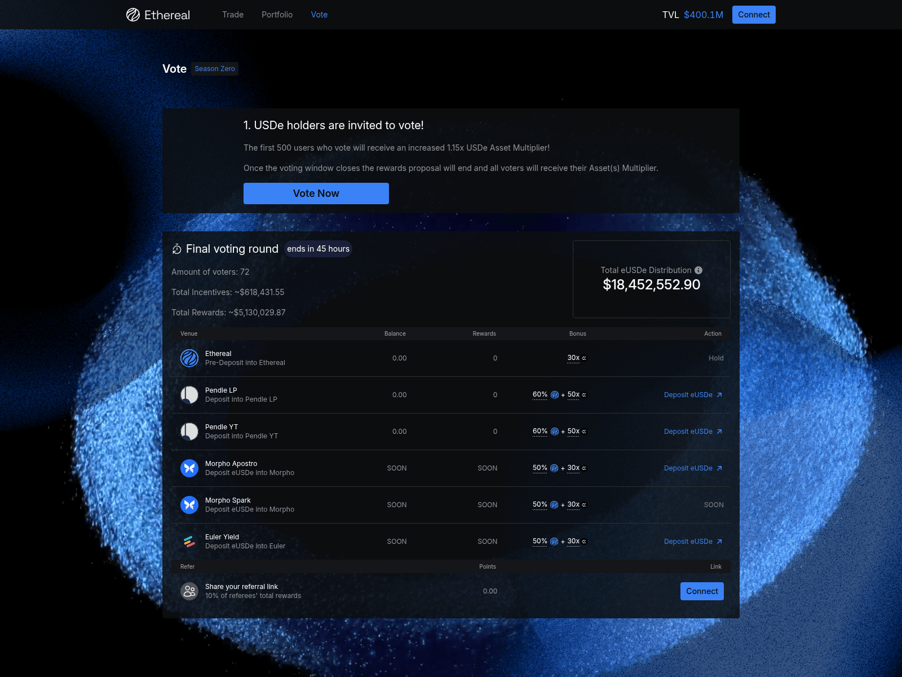The width and height of the screenshot is (902, 677).
Task: Click the Euler Yield venue icon
Action: click(189, 542)
